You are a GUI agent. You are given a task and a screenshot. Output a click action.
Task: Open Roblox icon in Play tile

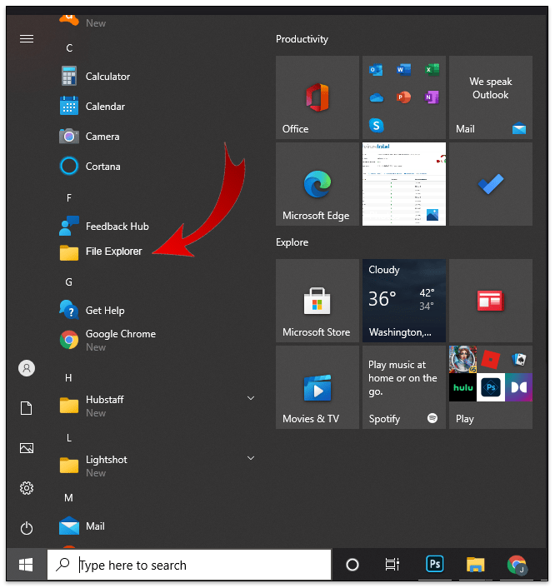coord(491,359)
